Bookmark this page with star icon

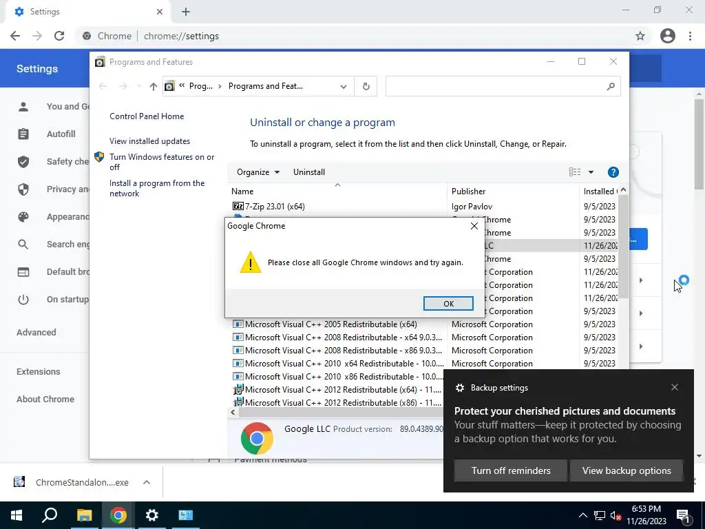[x=640, y=36]
